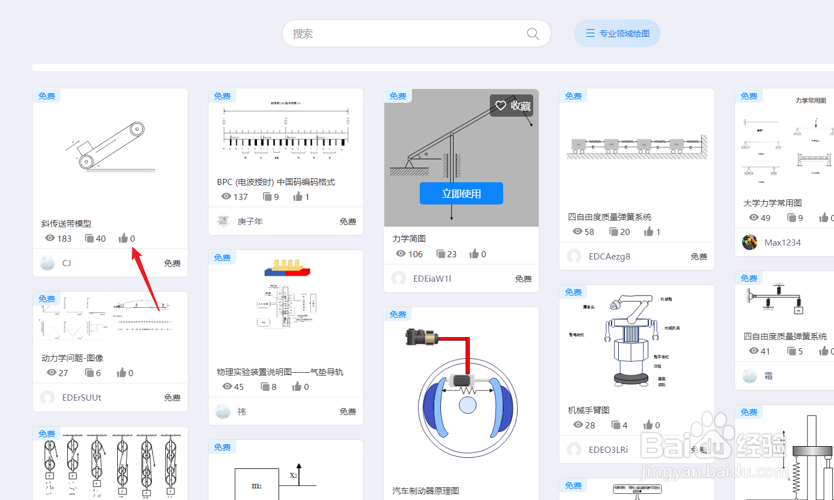Open author CJ's avatar
The height and width of the screenshot is (500, 834).
pyautogui.click(x=48, y=263)
